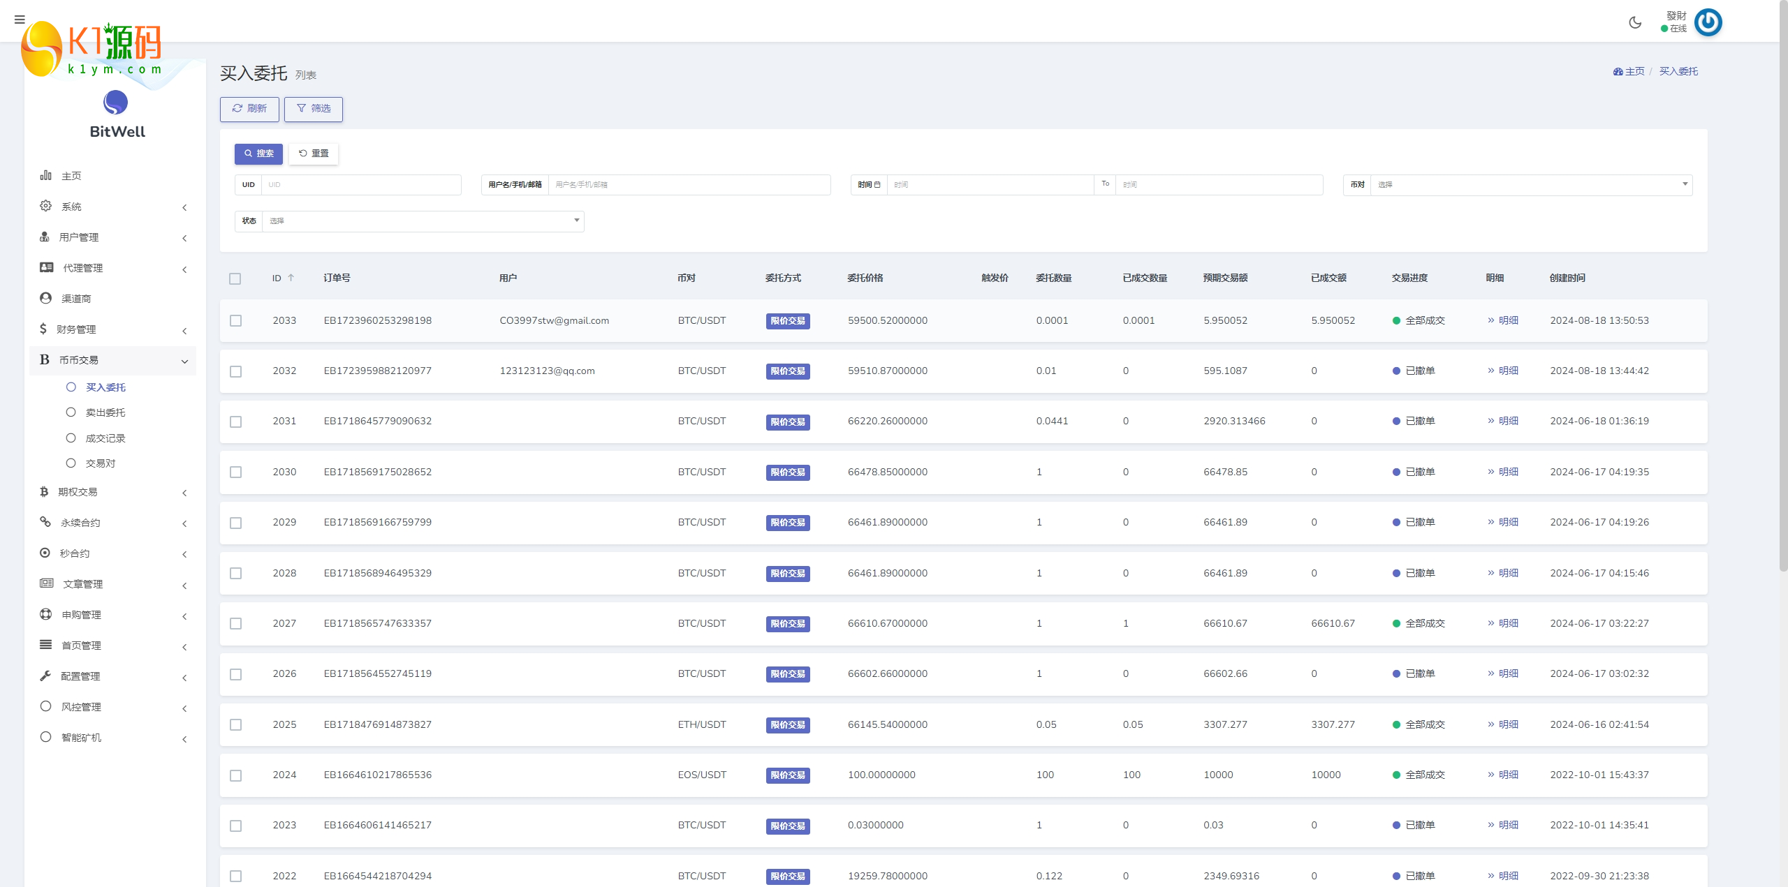Expand the 代理管理 menu chevron
The width and height of the screenshot is (1788, 887).
pyautogui.click(x=184, y=269)
